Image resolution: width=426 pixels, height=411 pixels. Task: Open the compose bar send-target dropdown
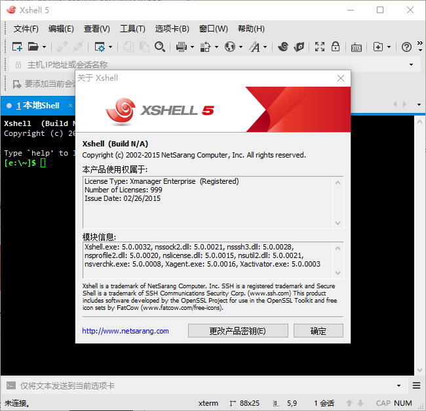[398, 386]
